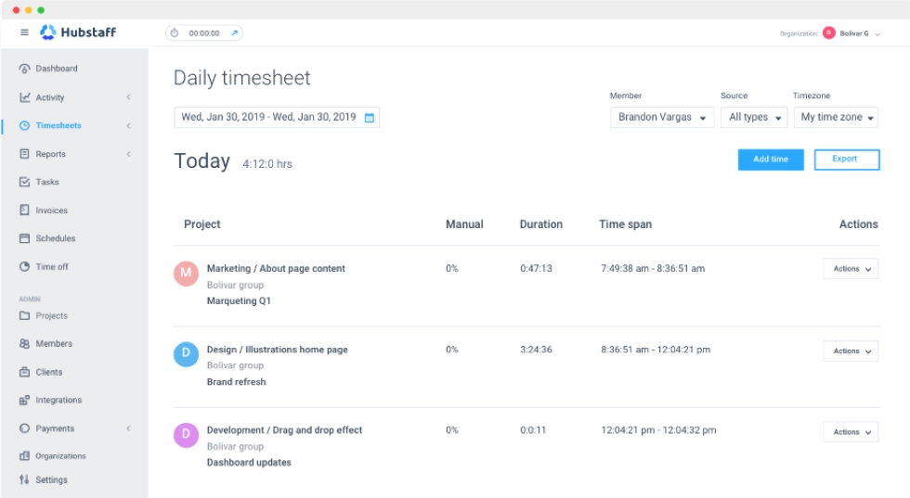Open Invoices in the sidebar
The image size is (910, 498).
pos(52,211)
